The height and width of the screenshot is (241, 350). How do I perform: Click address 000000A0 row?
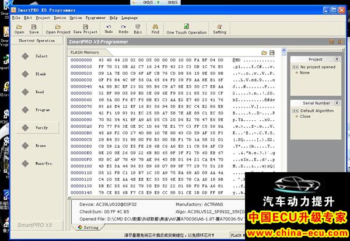[81, 127]
